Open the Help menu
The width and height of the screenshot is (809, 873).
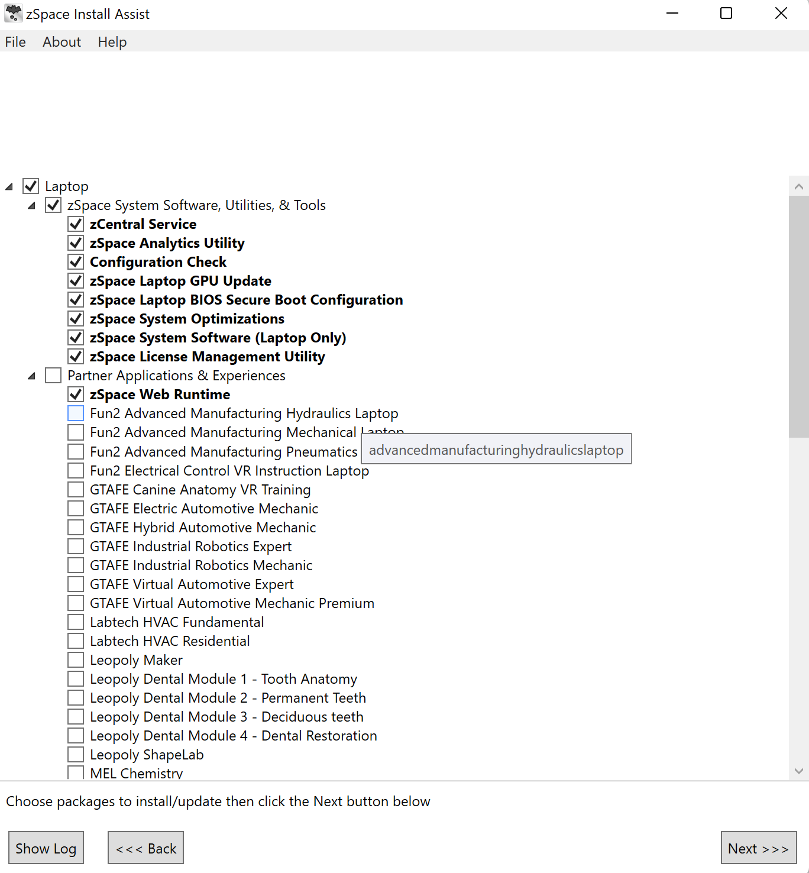(112, 41)
